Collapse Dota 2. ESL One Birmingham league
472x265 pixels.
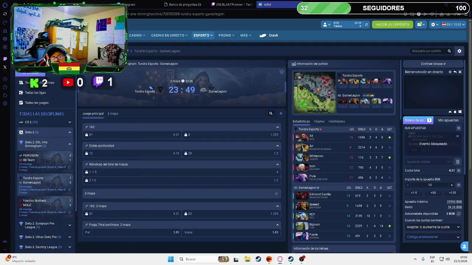[x=70, y=144]
